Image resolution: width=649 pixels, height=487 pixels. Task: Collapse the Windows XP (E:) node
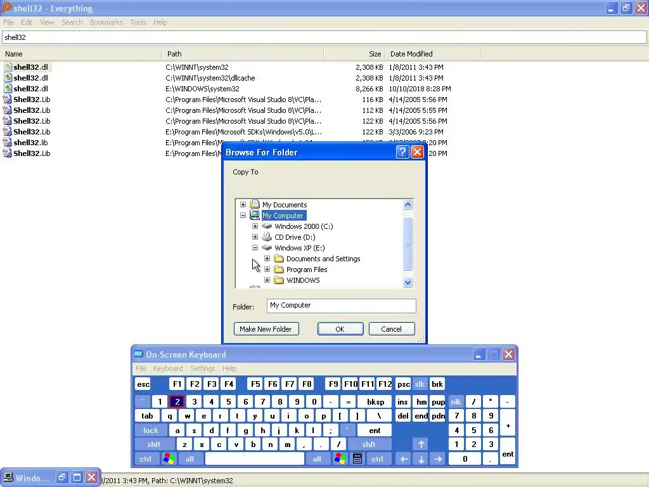coord(255,248)
